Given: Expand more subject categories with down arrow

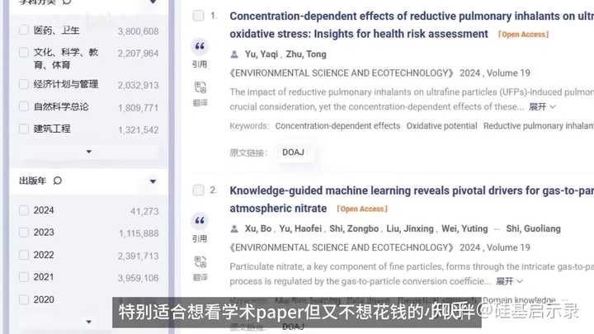Looking at the screenshot, I should (x=89, y=152).
